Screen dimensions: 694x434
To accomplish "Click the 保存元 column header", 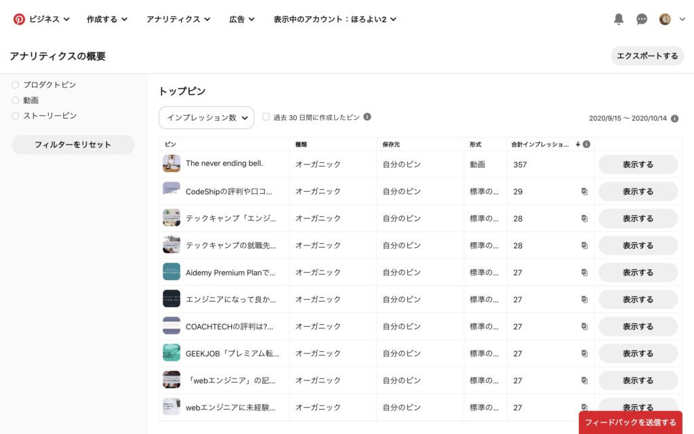I will tap(391, 144).
